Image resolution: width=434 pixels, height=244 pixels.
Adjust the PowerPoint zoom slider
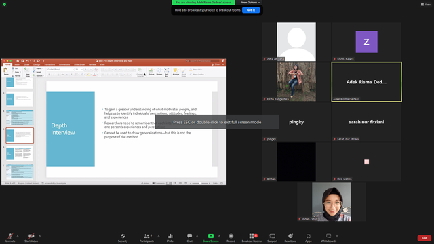pyautogui.click(x=200, y=183)
